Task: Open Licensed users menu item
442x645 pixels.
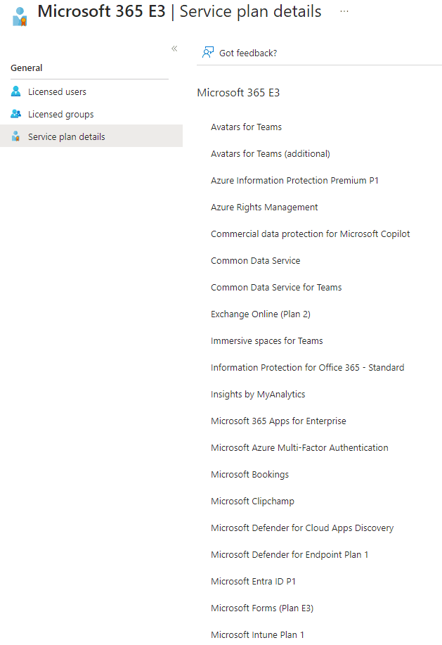Action: click(57, 91)
